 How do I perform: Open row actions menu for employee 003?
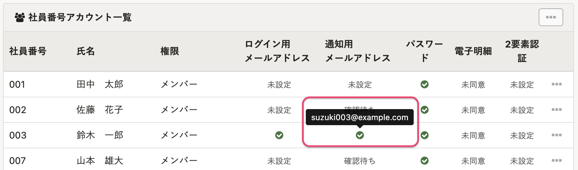pyautogui.click(x=556, y=135)
